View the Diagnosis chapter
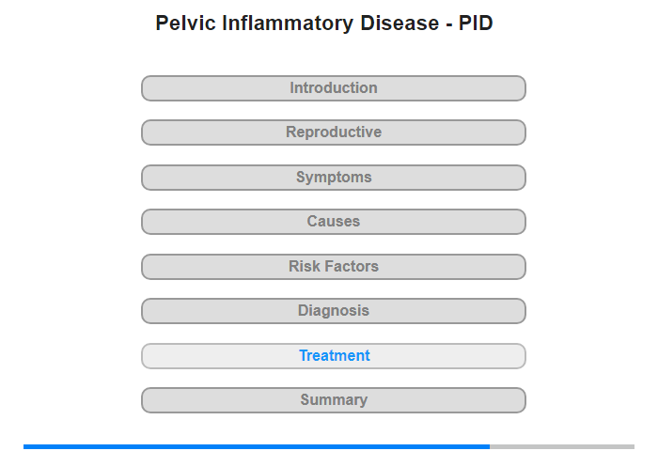Screen dimensions: 658x451 334,311
